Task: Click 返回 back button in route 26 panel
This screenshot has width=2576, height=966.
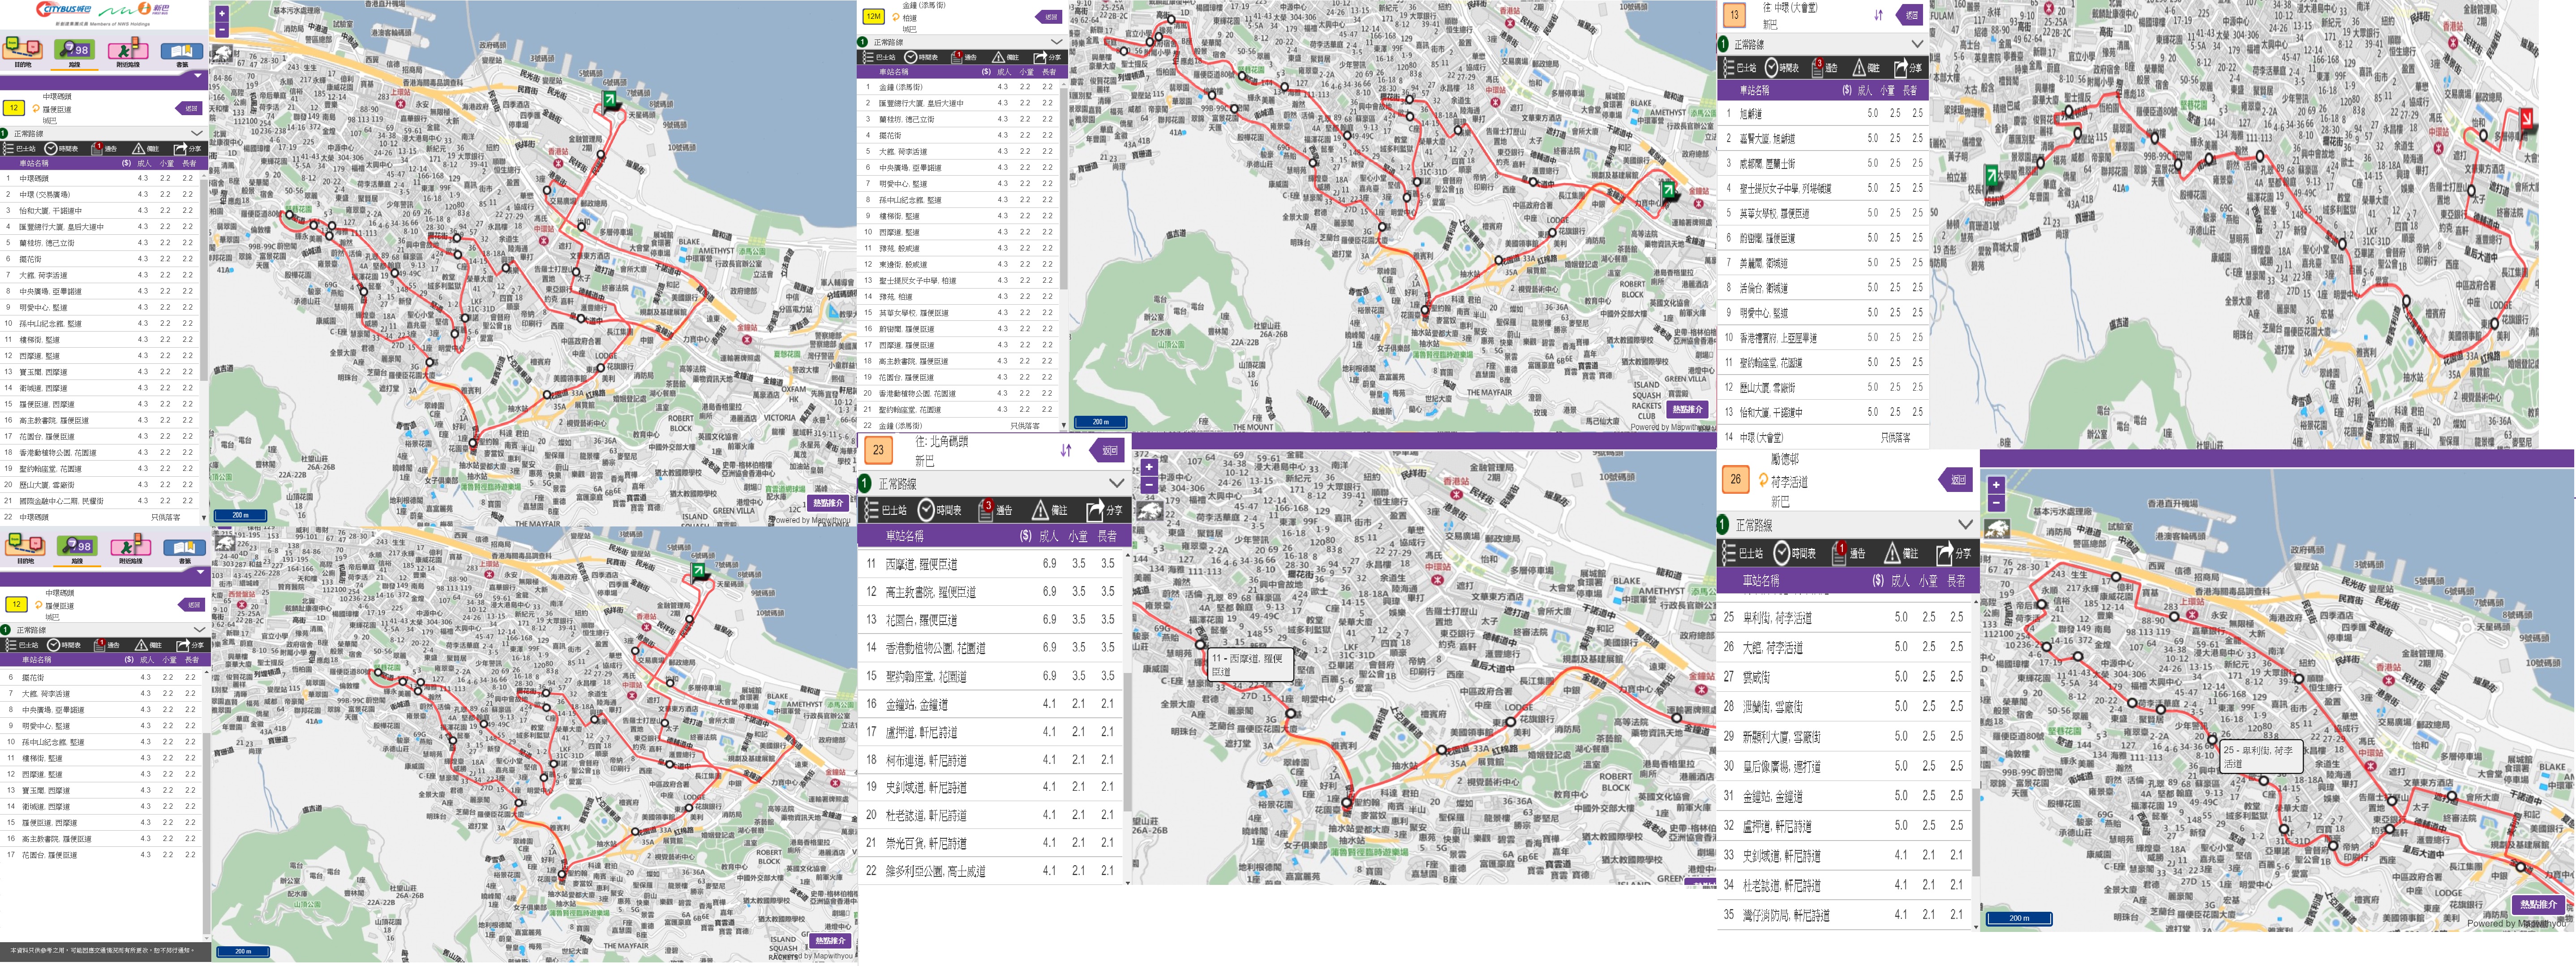Action: coord(1955,480)
